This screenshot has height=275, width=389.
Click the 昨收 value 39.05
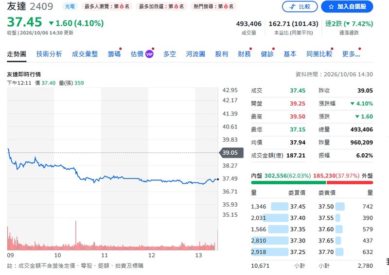tap(365, 91)
